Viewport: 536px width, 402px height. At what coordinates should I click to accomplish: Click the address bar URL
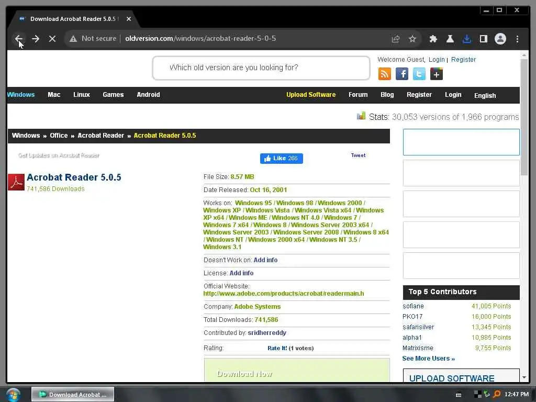click(200, 39)
